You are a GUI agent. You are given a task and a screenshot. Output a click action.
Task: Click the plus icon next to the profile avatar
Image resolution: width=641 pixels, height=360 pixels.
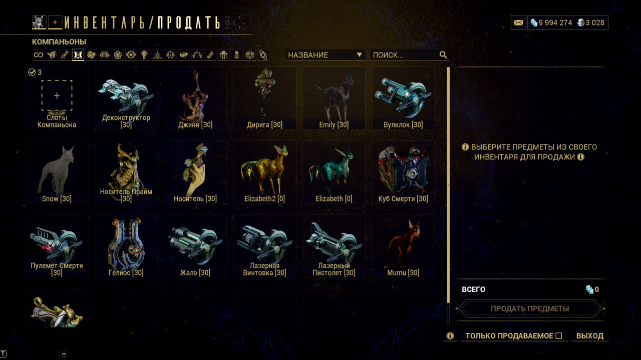coord(55,22)
